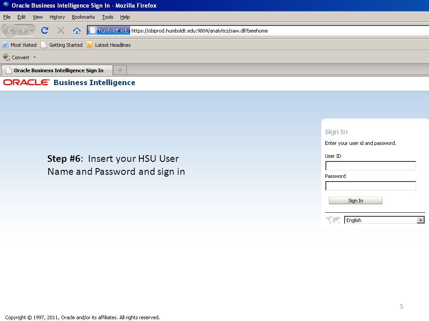Open the Bookmarks menu

[84, 17]
